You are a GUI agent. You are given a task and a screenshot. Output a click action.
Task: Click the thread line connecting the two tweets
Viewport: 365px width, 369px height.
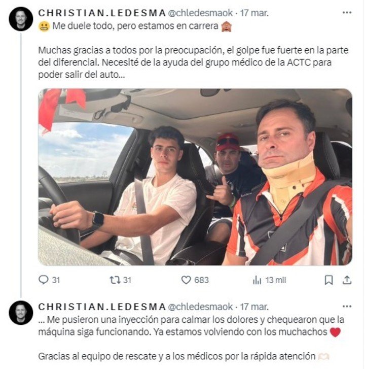click(21, 165)
